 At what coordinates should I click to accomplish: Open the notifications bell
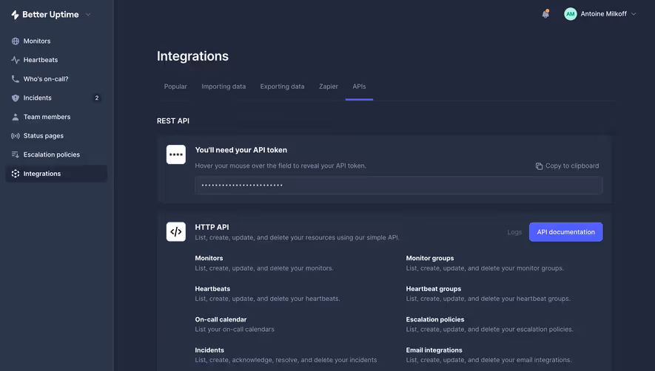point(545,14)
